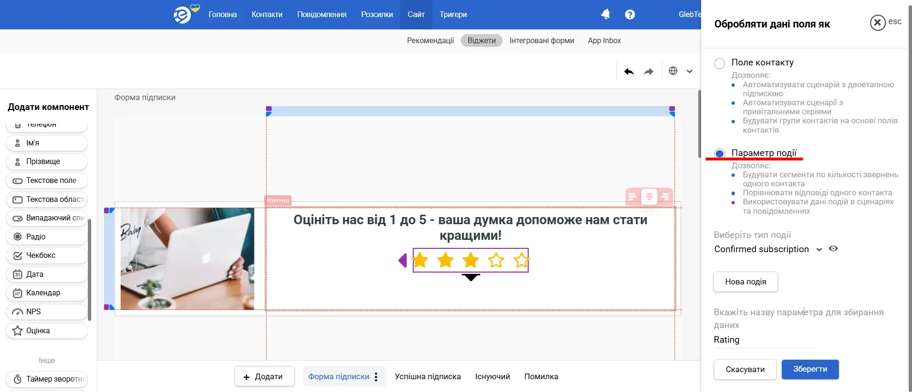Add the Текстова область component
912x392 pixels.
point(47,200)
